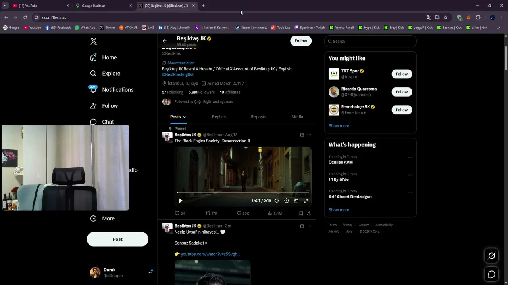Click the X logo in the sidebar
508x285 pixels.
[94, 41]
